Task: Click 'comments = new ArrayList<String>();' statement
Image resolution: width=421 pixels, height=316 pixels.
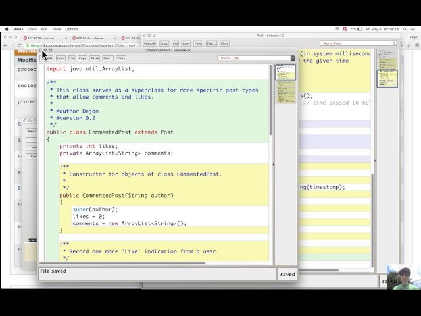Action: click(129, 224)
